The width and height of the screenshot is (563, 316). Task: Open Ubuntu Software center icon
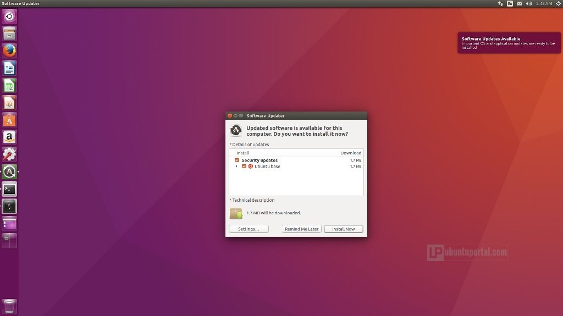(x=9, y=120)
